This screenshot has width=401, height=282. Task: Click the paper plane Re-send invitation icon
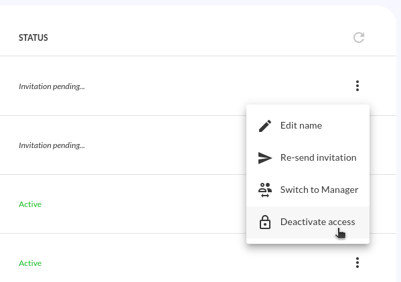coord(265,158)
